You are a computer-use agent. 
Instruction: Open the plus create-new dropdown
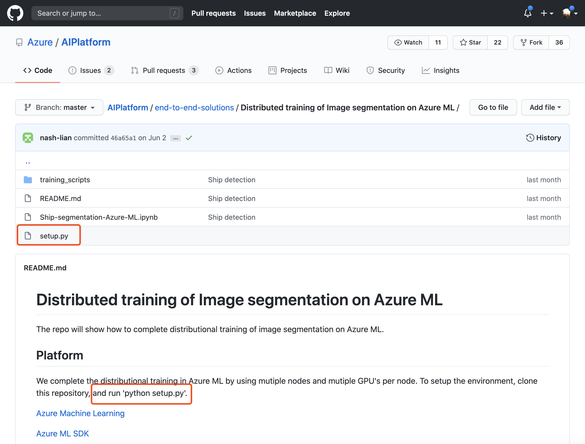[547, 13]
